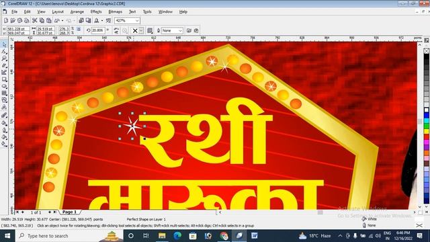Screen dimensions: 430x242
Task: Click the x position field
Action: (18, 28)
